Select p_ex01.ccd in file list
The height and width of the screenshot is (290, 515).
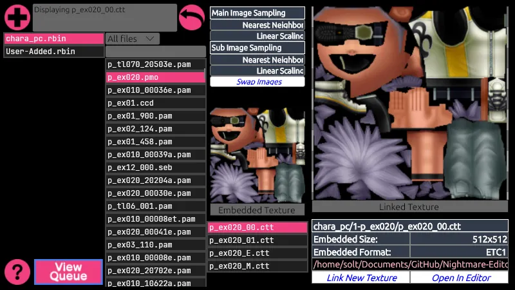[x=156, y=103]
